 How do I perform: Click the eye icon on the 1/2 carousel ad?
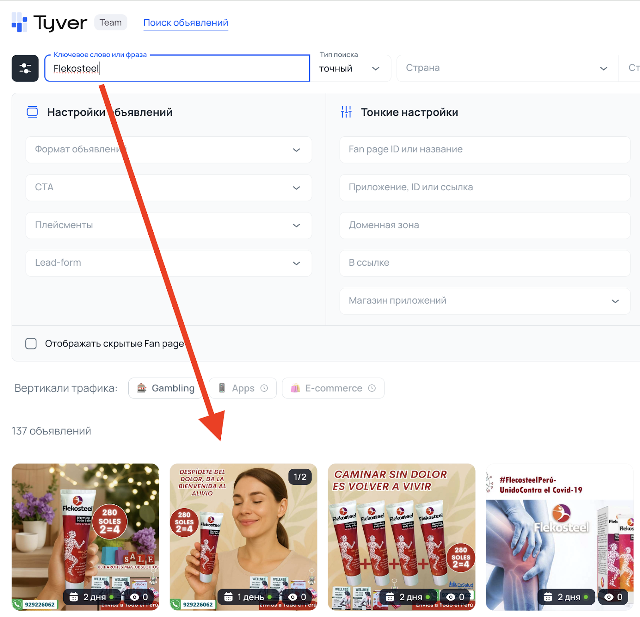coord(293,597)
